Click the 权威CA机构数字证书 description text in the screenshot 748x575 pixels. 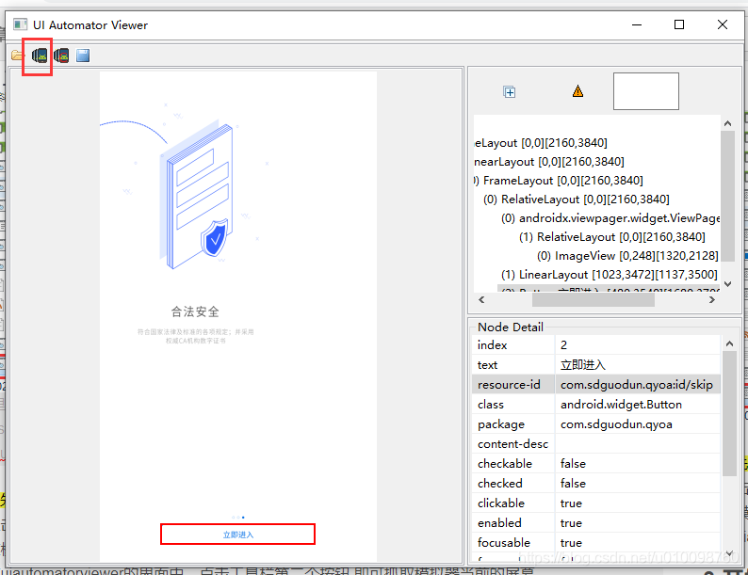[196, 341]
